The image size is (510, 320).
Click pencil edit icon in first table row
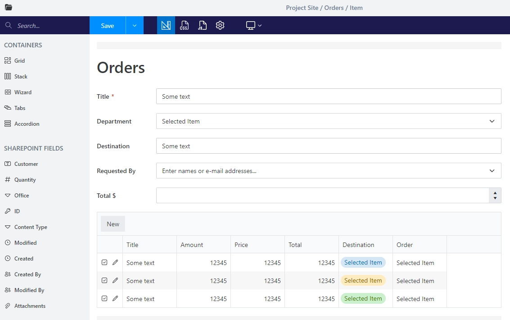coord(115,262)
